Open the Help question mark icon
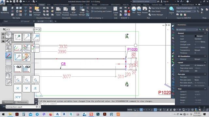 coord(187,1)
